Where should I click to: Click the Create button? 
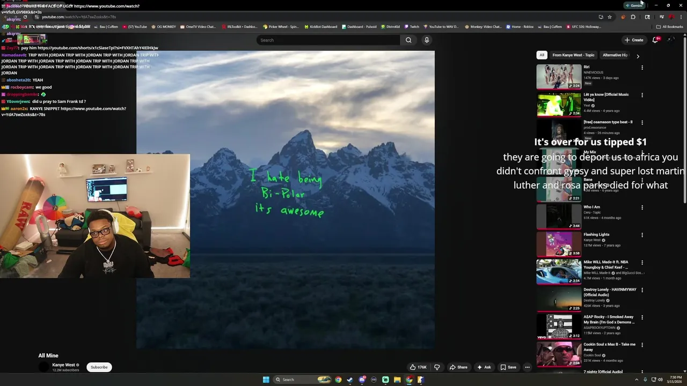pos(634,40)
